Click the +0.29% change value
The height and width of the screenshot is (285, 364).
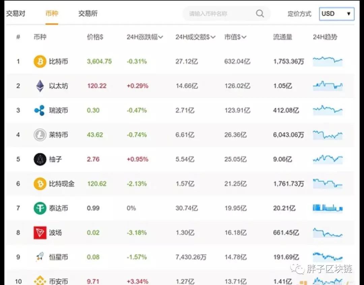click(x=138, y=86)
